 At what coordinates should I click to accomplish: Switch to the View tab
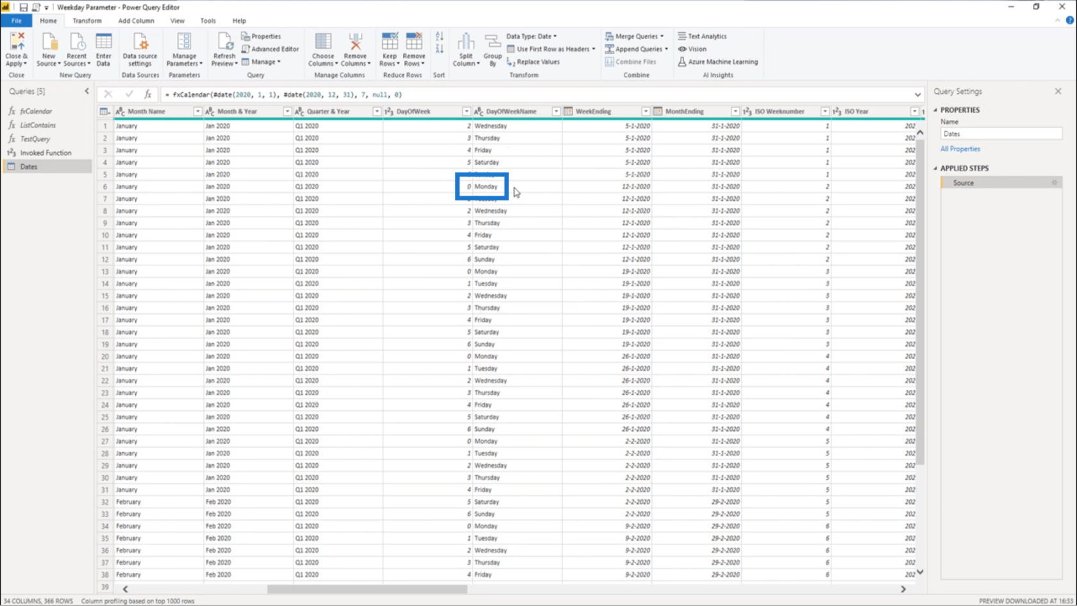(177, 21)
